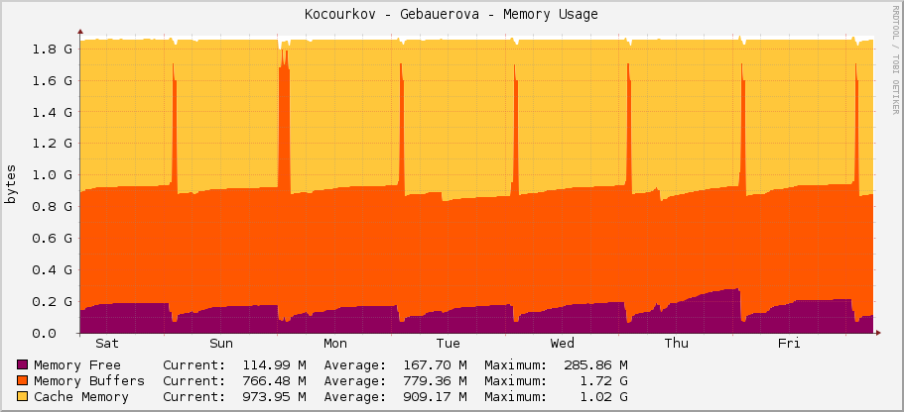
Task: Click the Fri label on the x-axis
Action: (x=789, y=344)
